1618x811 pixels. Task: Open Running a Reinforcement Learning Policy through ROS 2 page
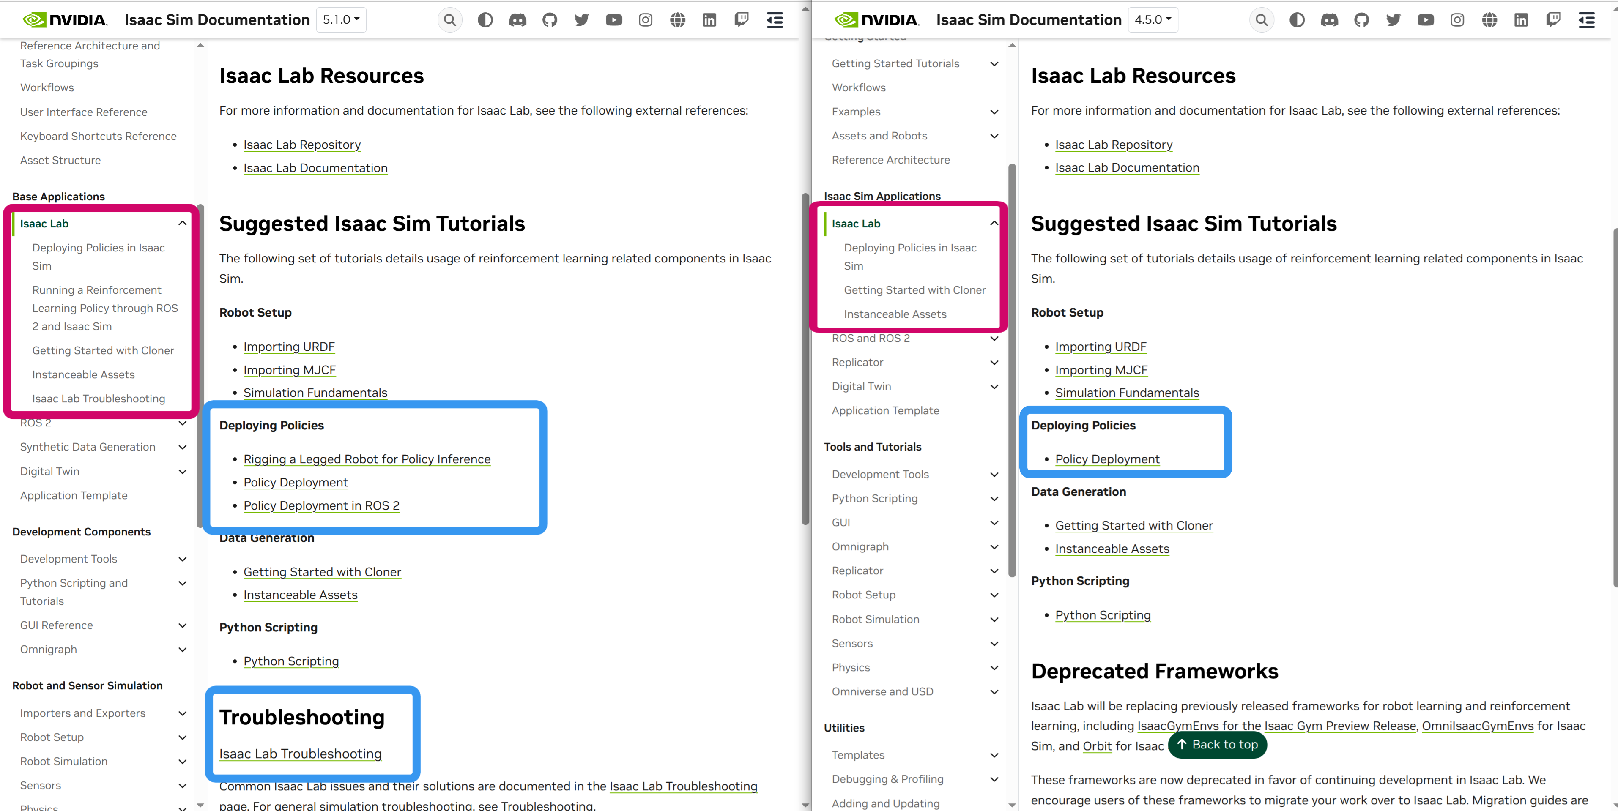click(105, 308)
